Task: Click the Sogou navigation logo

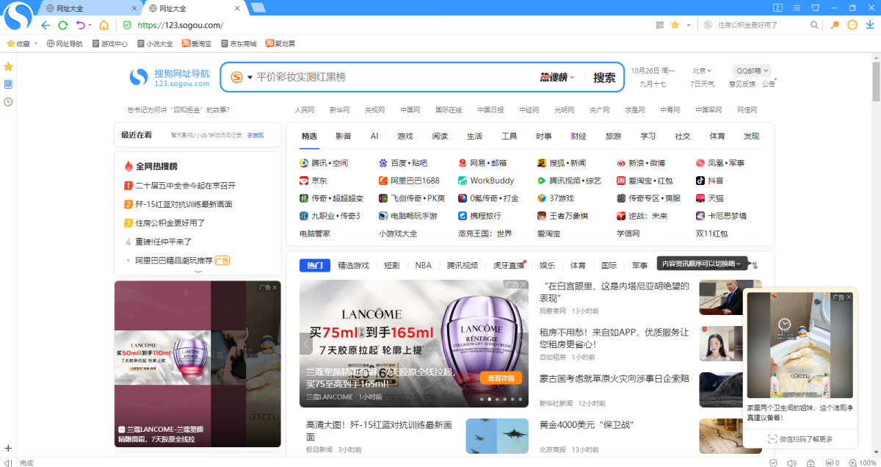Action: click(170, 77)
